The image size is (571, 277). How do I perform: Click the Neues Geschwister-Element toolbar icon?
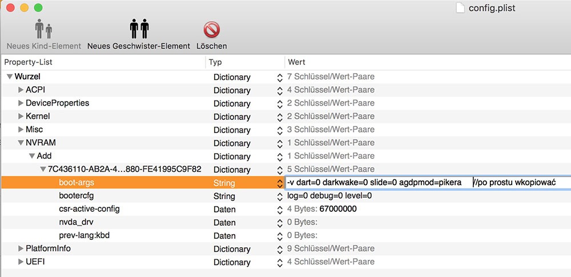click(x=139, y=29)
